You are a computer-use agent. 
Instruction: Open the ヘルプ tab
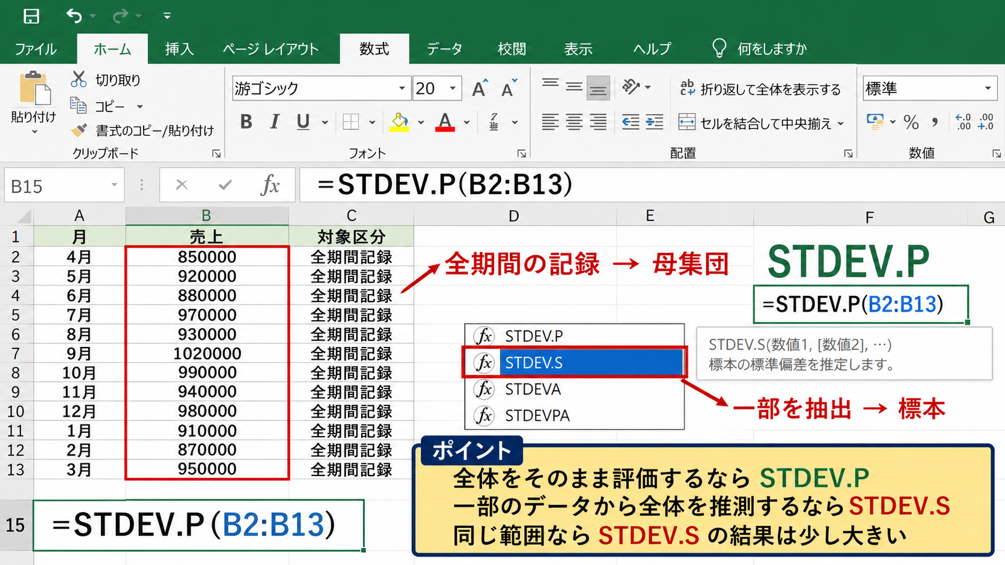[x=652, y=49]
